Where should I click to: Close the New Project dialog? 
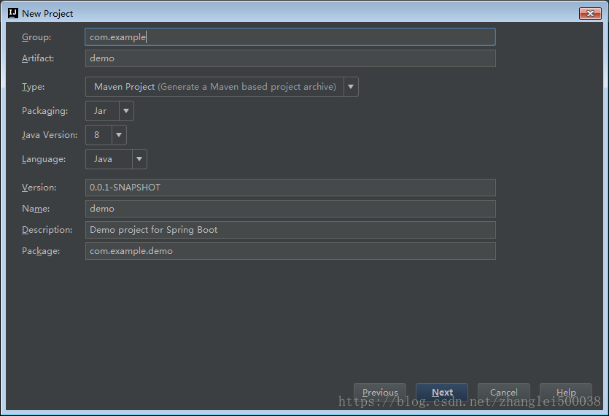click(589, 13)
